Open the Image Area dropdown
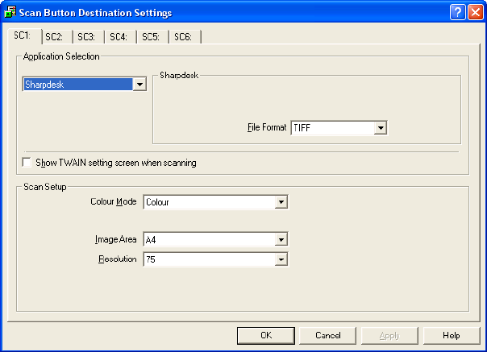The height and width of the screenshot is (352, 487). click(x=281, y=239)
